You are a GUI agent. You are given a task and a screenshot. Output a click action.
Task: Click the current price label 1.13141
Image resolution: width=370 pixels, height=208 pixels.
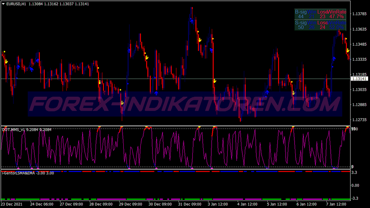pos(360,79)
